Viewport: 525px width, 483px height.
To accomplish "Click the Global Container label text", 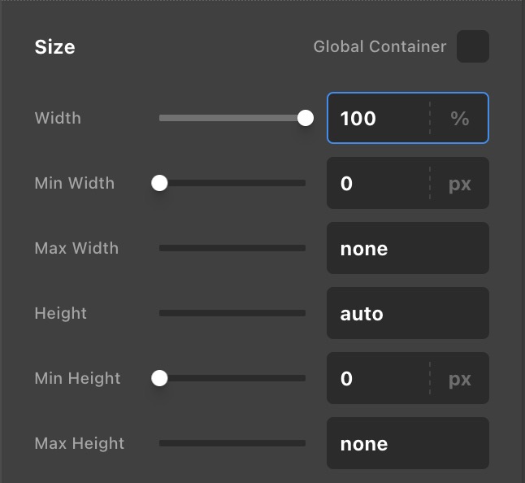I will (380, 46).
